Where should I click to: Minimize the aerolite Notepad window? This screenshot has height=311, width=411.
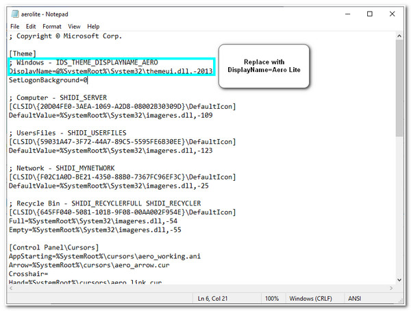click(347, 14)
